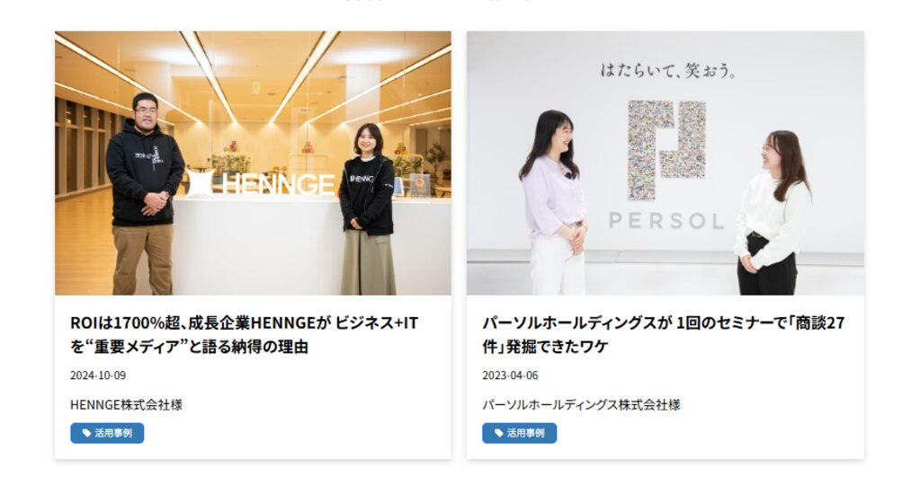The width and height of the screenshot is (920, 486).
Task: Click the man in the black hoodie
Action: pos(144,193)
